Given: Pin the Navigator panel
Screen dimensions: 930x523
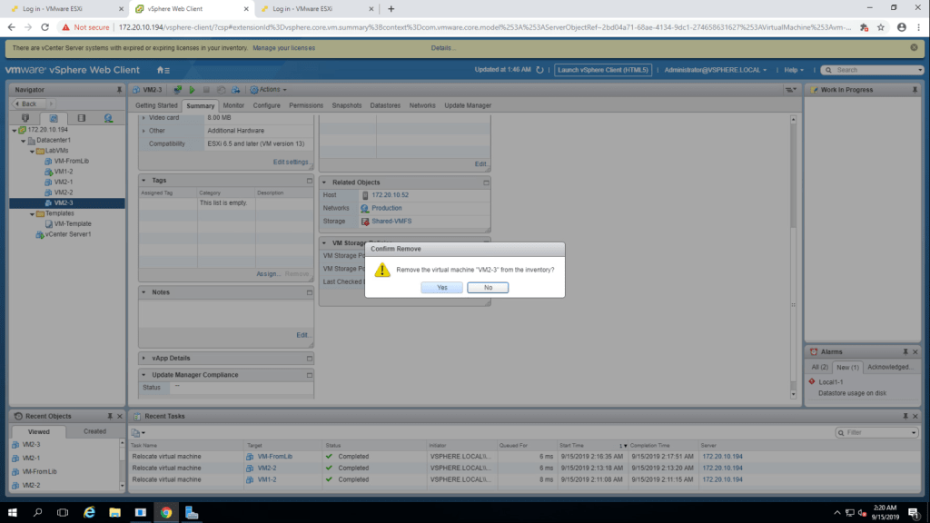Looking at the screenshot, I should pyautogui.click(x=119, y=90).
